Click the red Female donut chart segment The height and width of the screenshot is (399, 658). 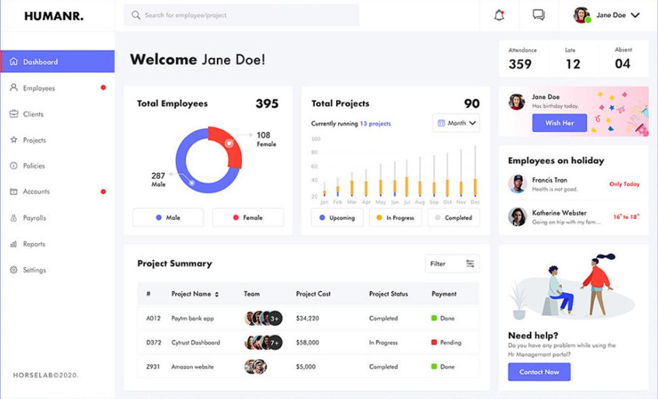tap(230, 145)
